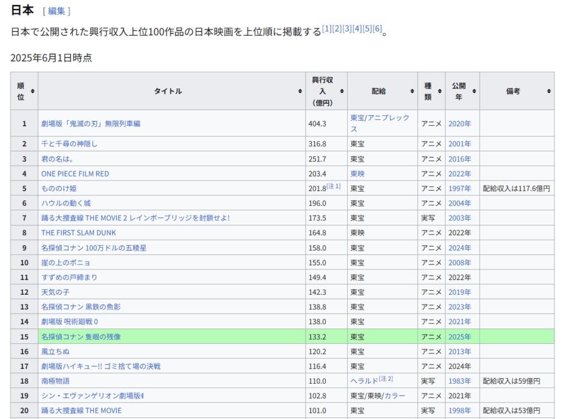Select the 404.3 box office value
This screenshot has height=419, width=566.
pyautogui.click(x=317, y=124)
